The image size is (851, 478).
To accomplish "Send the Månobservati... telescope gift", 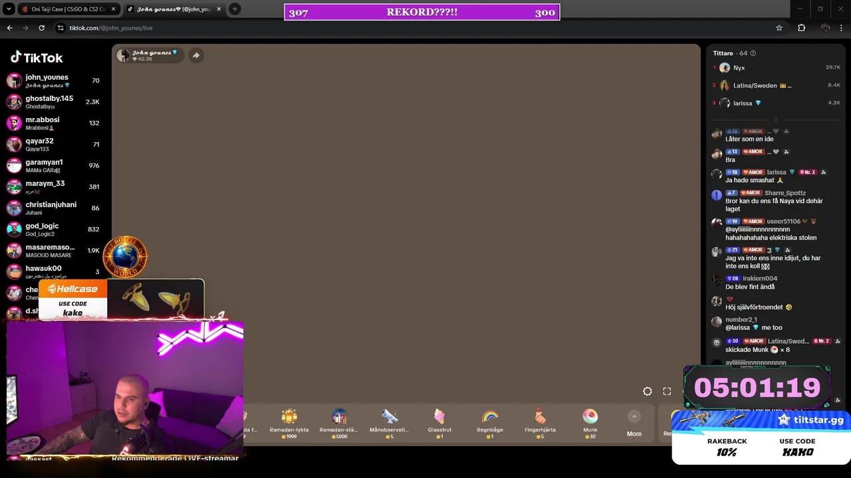I will pyautogui.click(x=389, y=424).
